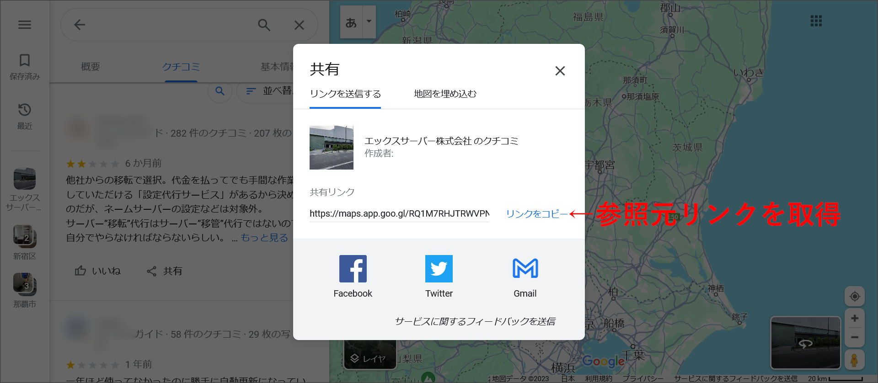Click リンクをコピー link
The width and height of the screenshot is (878, 383).
click(x=536, y=214)
